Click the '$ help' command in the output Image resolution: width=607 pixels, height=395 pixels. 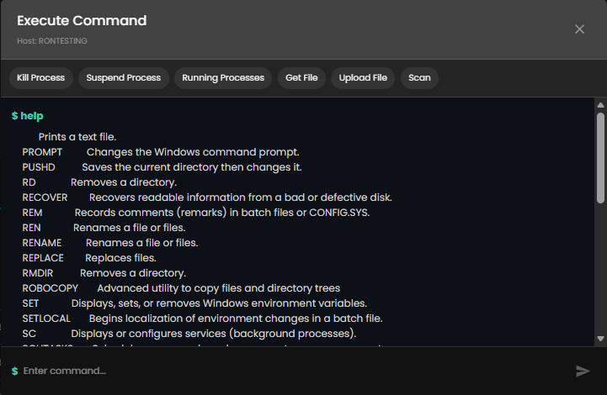(27, 116)
